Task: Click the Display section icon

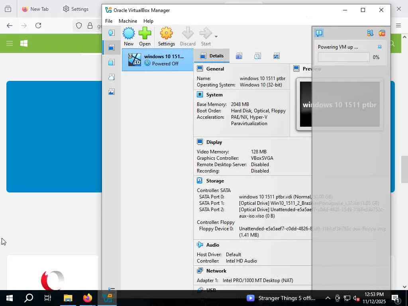Action: tap(200, 142)
